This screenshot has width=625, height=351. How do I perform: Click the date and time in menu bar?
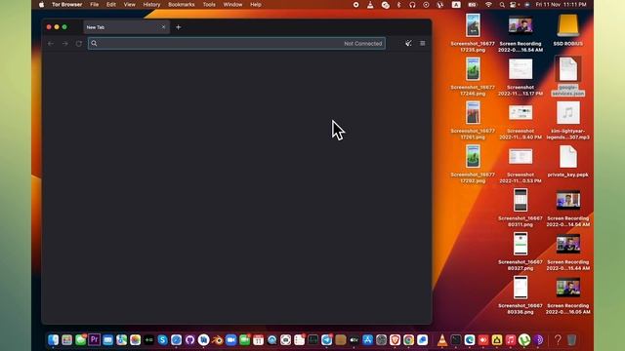tap(561, 4)
